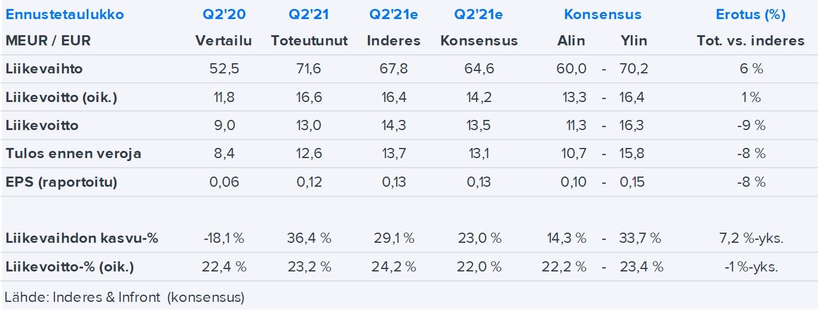819x312 pixels.
Task: Click the EPS (raportoitu) row label
Action: pyautogui.click(x=61, y=182)
